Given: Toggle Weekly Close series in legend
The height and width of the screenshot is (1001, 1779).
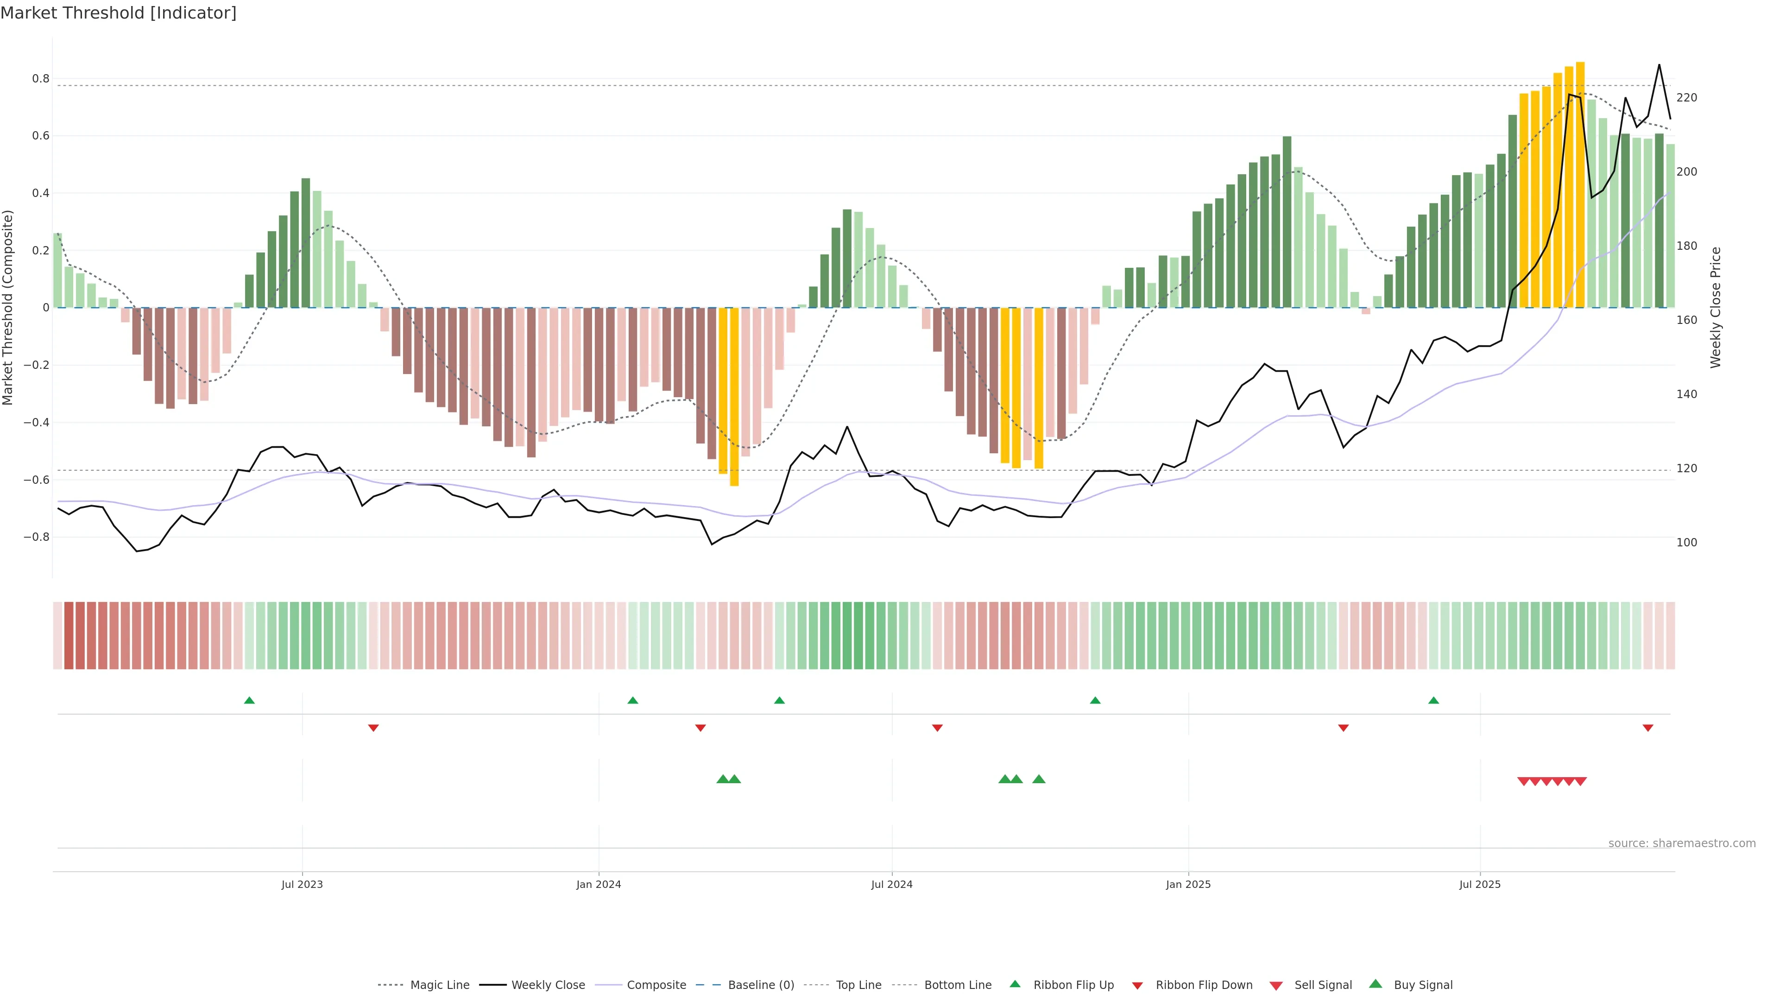Looking at the screenshot, I should 548,985.
